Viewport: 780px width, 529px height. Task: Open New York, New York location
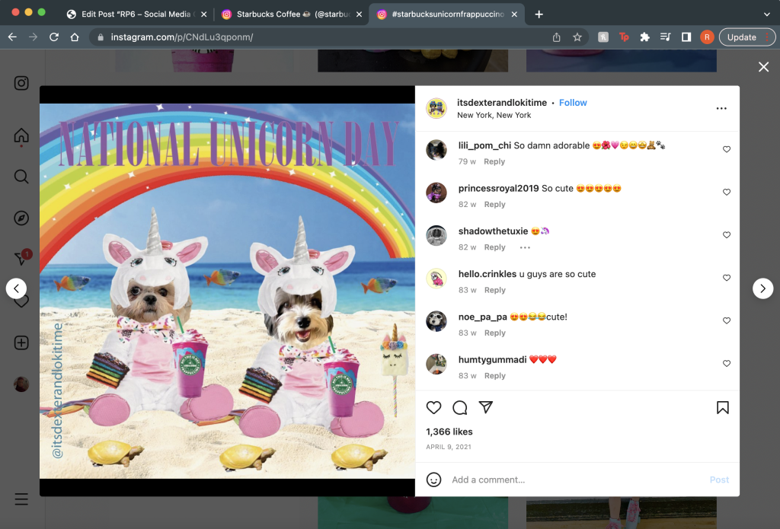(494, 115)
